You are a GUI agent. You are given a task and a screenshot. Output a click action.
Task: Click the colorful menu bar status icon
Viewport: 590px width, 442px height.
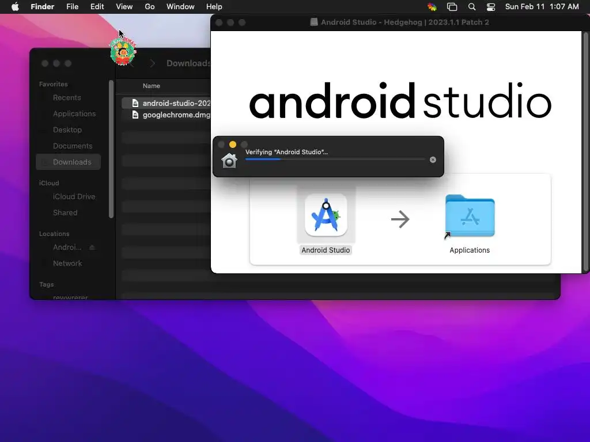coord(432,7)
